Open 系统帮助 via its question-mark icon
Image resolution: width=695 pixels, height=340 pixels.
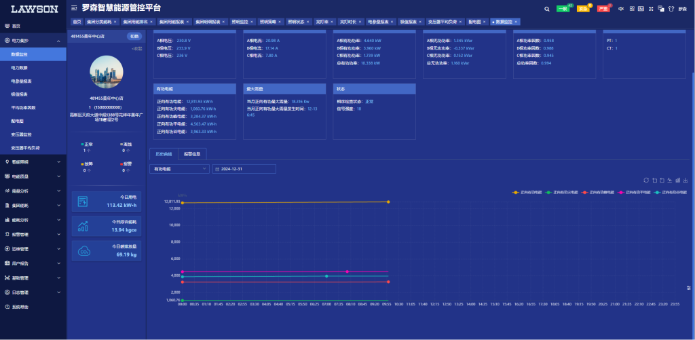pyautogui.click(x=7, y=307)
